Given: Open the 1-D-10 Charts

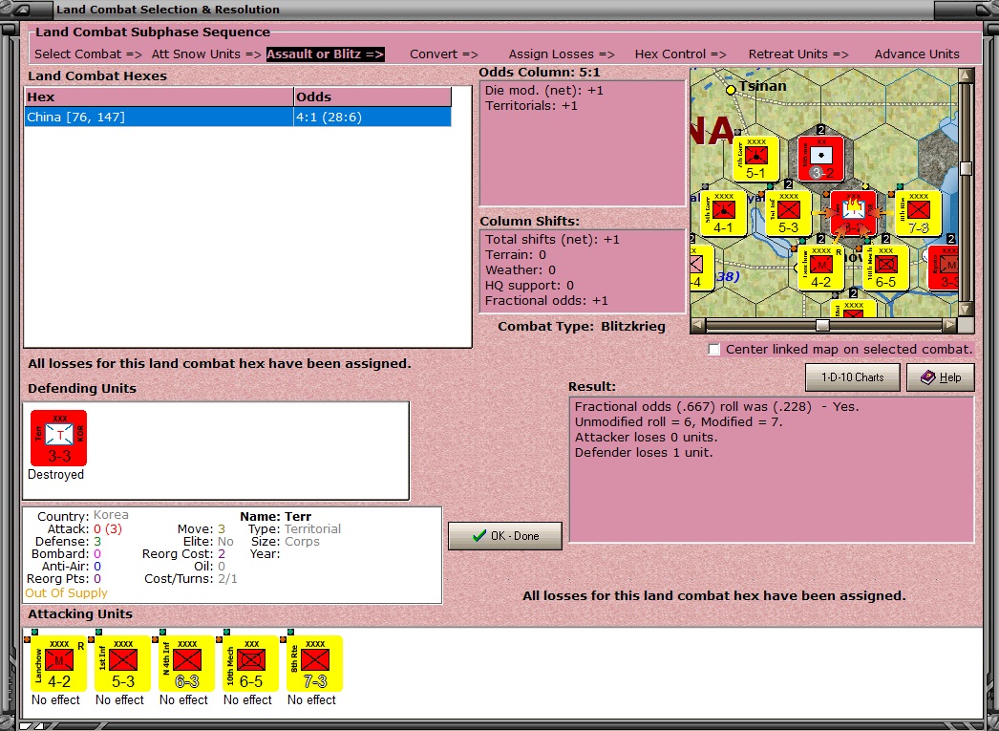Looking at the screenshot, I should [x=853, y=377].
